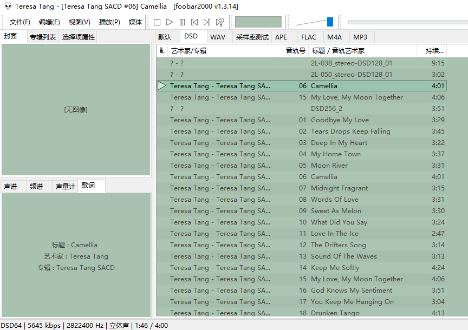The height and width of the screenshot is (330, 468).
Task: Select track 04 My Home Town
Action: [x=302, y=154]
